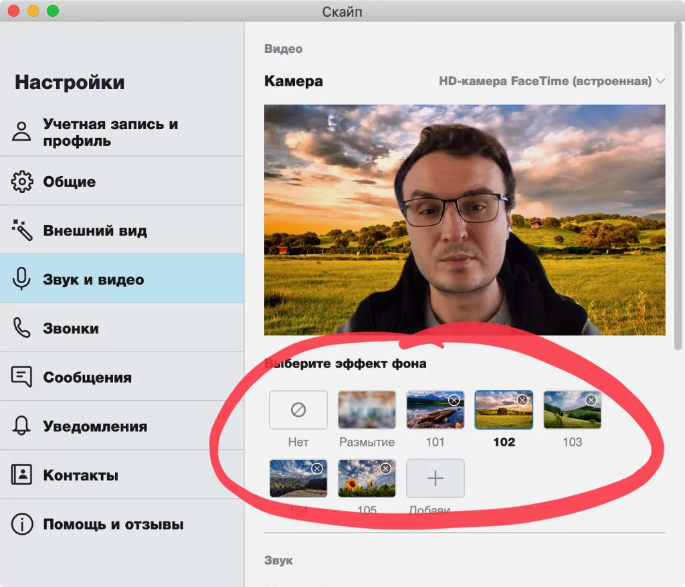Click the Выберите эффект фона heading

(x=346, y=363)
